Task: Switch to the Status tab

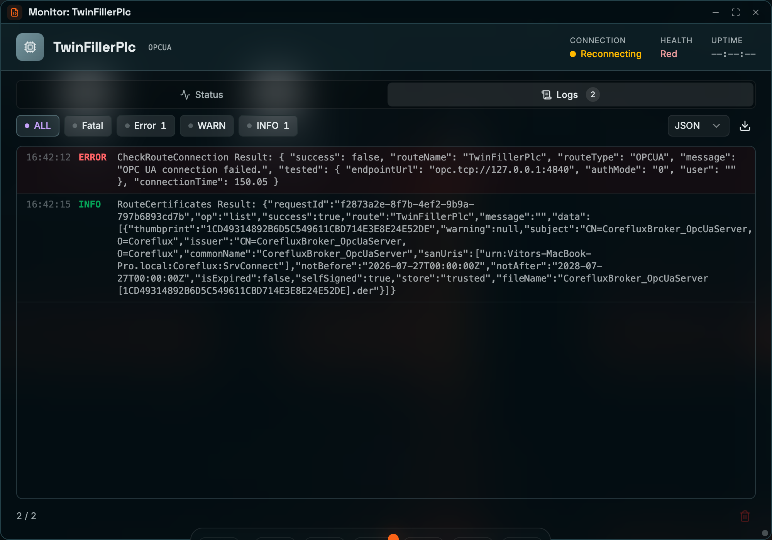Action: (202, 94)
